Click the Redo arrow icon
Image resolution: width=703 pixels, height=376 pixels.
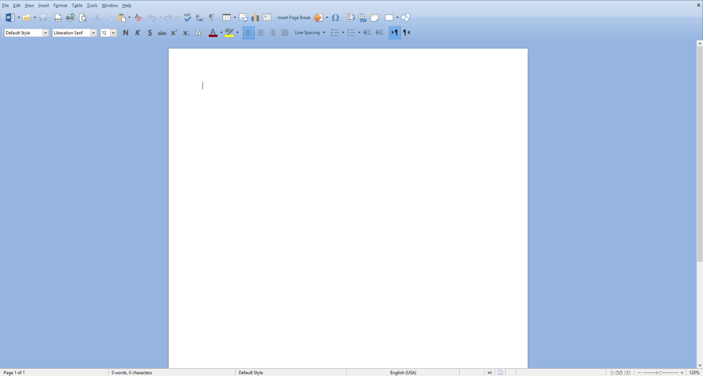click(169, 18)
